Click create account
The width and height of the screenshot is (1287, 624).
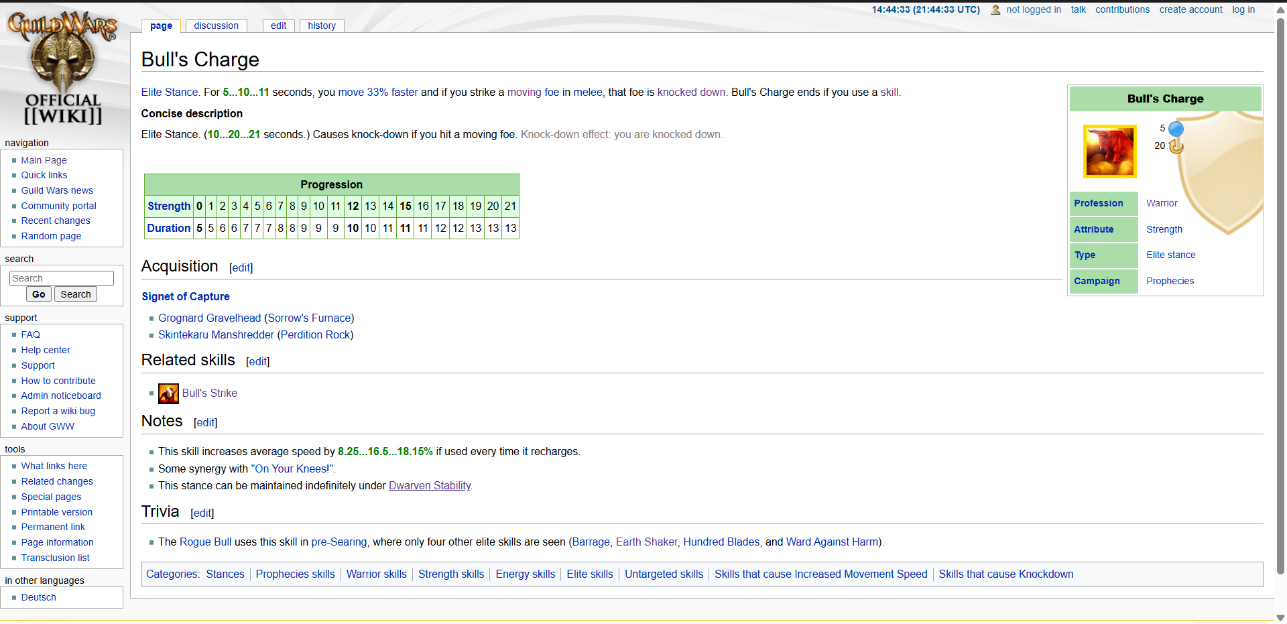(x=1190, y=9)
